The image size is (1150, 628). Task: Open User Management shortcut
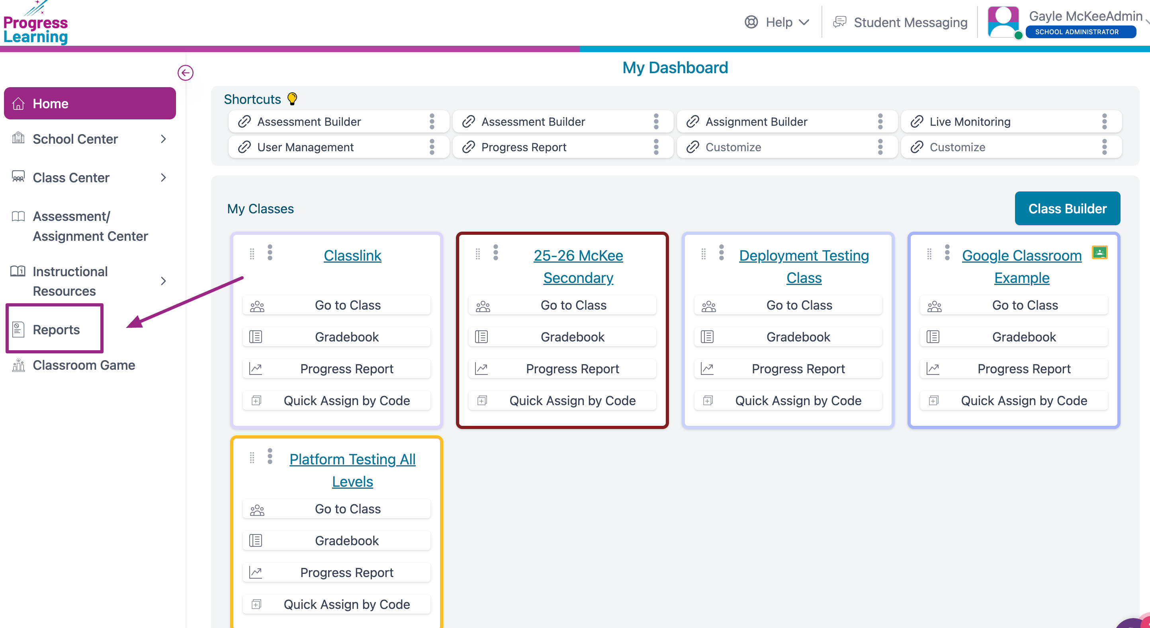click(x=305, y=147)
